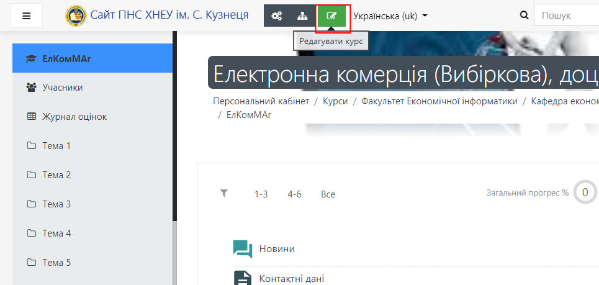Open Журнал оцінок in the sidebar
The height and width of the screenshot is (285, 599).
(x=92, y=117)
